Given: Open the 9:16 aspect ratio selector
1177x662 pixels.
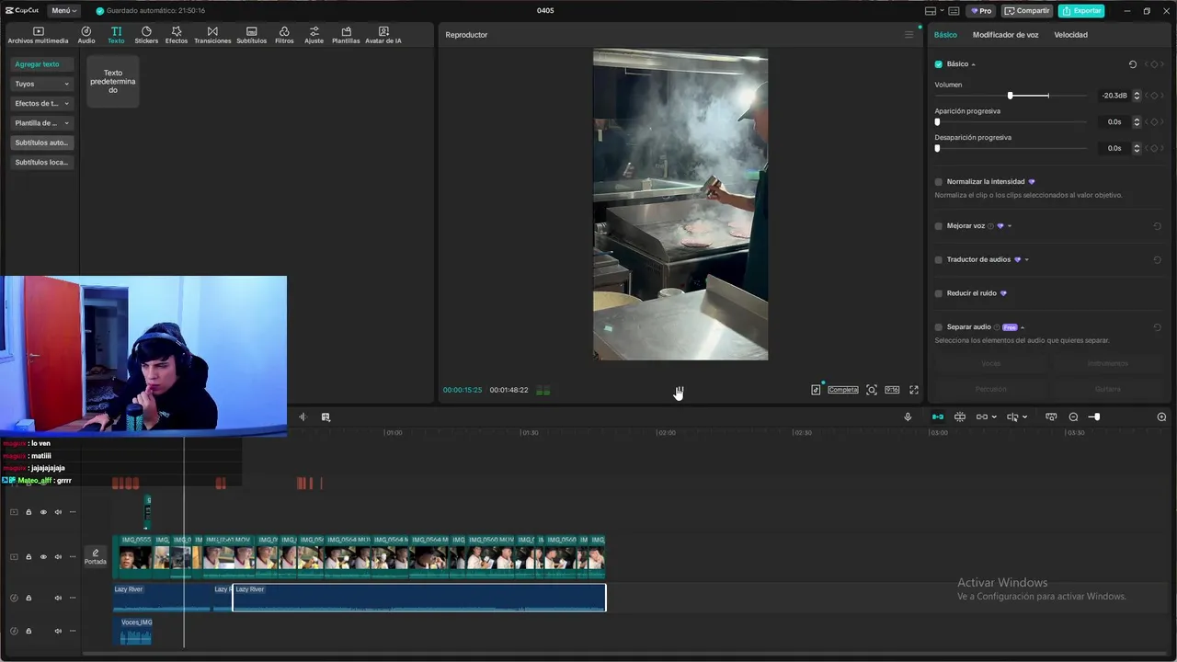Looking at the screenshot, I should tap(892, 390).
